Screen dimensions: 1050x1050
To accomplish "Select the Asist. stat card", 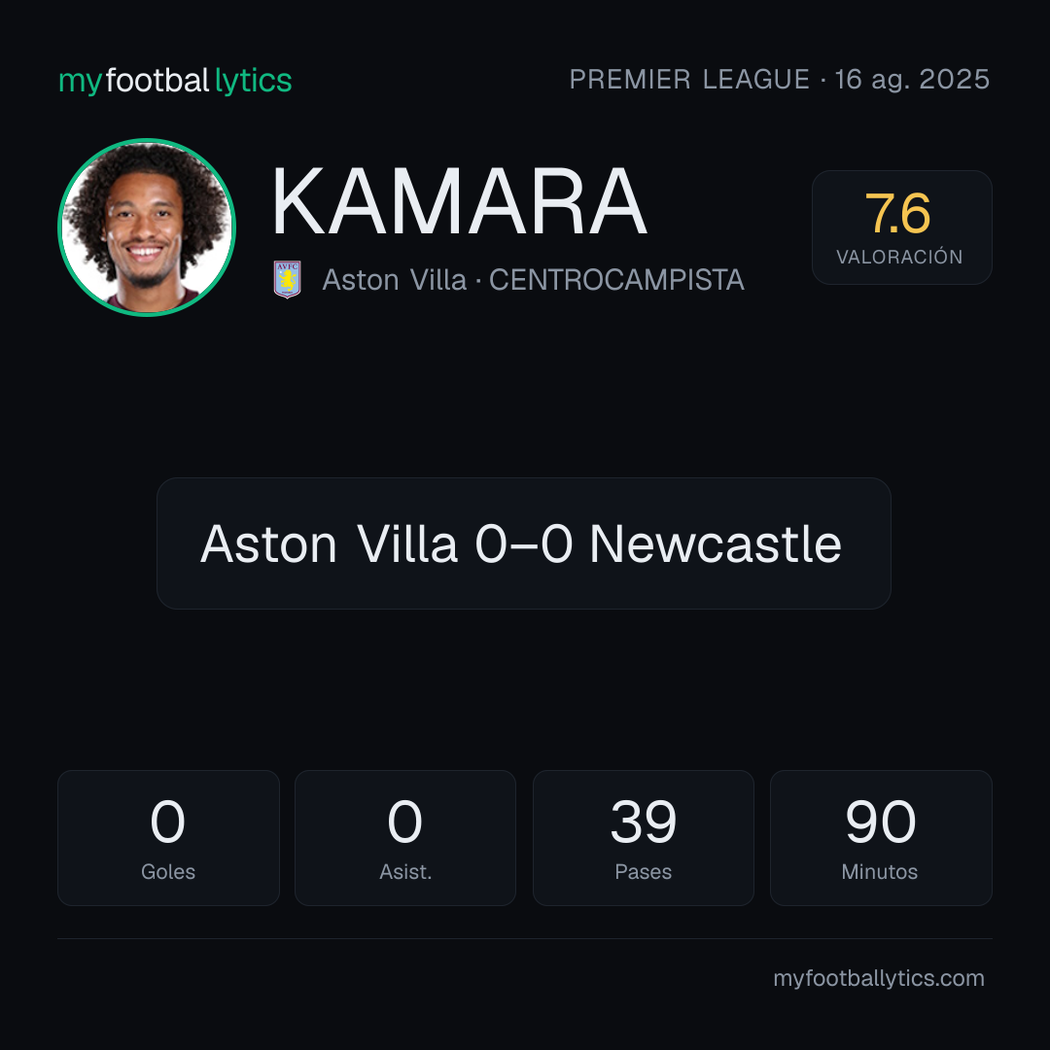I will [405, 838].
